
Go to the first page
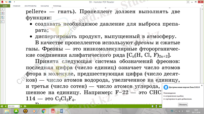pos(2,106)
